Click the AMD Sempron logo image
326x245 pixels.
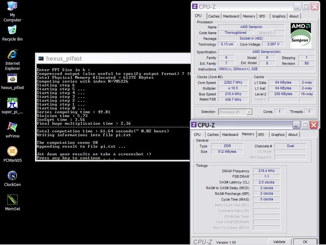pyautogui.click(x=301, y=35)
